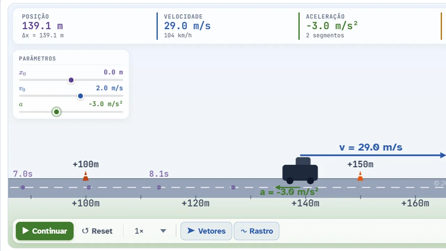This screenshot has height=251, width=446.
Task: Click the trail dot labeled 8.1s
Action: point(159,187)
